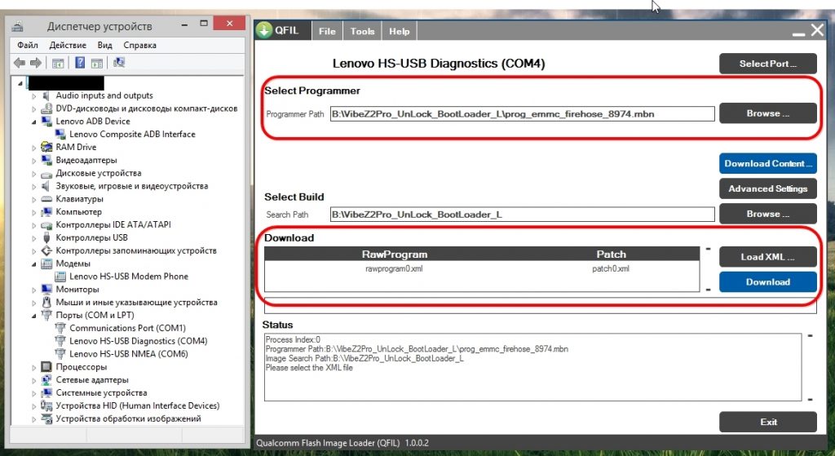
Task: Expand the DVD-дисководы node
Action: (x=33, y=108)
